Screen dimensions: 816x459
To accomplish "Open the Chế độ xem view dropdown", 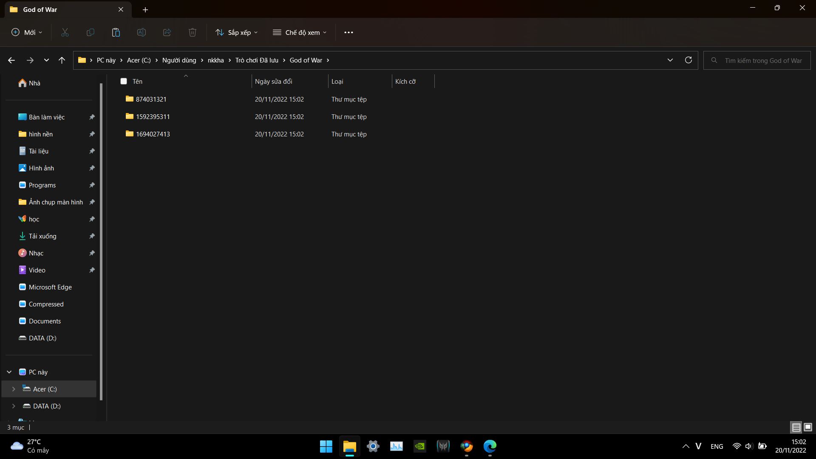I will (300, 32).
